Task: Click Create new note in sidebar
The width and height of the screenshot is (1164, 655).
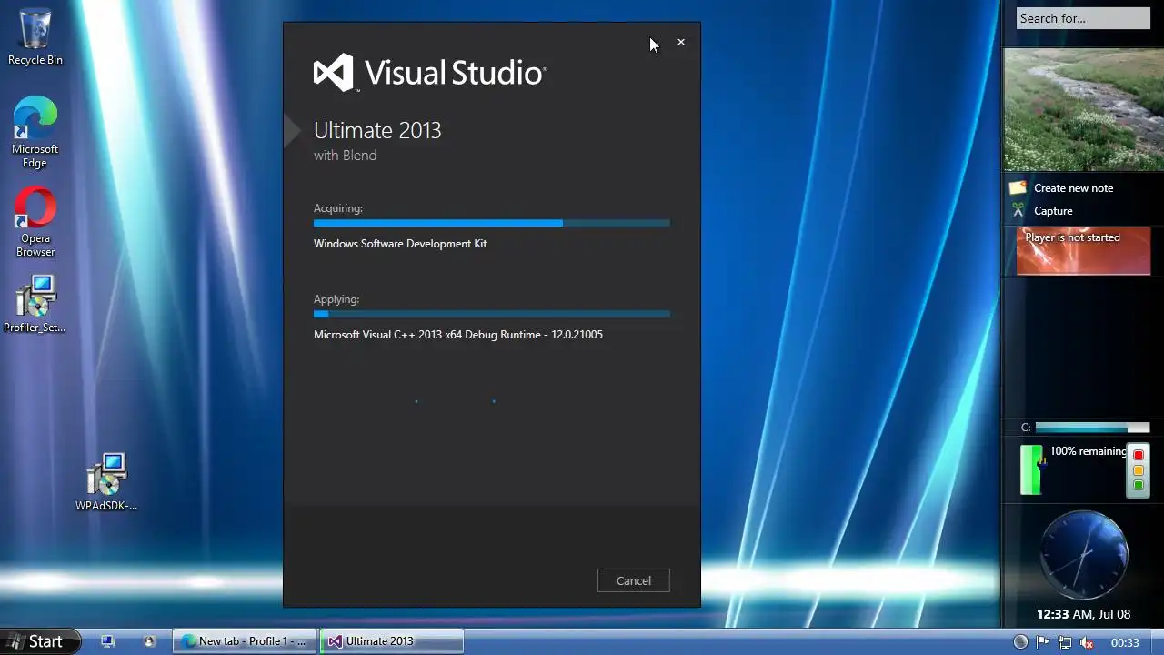Action: (1073, 188)
